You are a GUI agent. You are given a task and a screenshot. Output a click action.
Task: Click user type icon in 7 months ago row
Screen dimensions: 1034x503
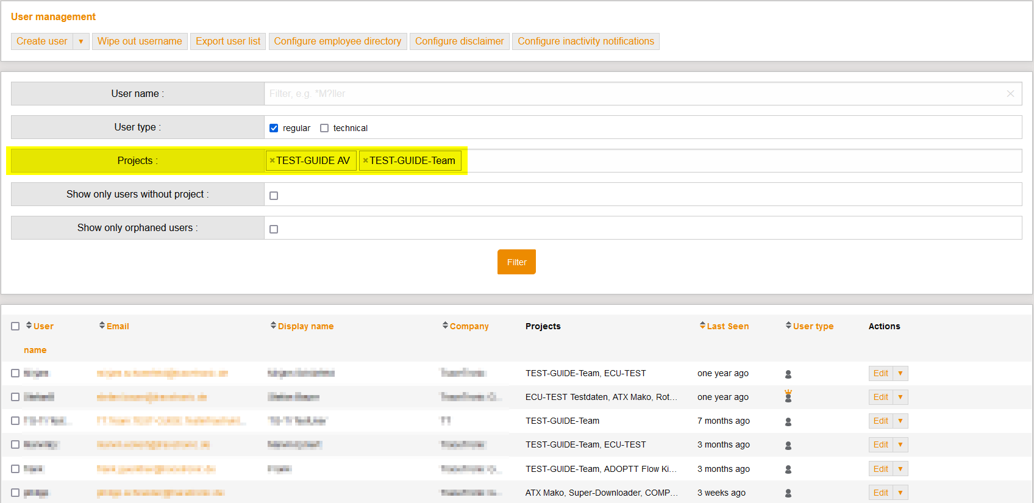(x=788, y=421)
